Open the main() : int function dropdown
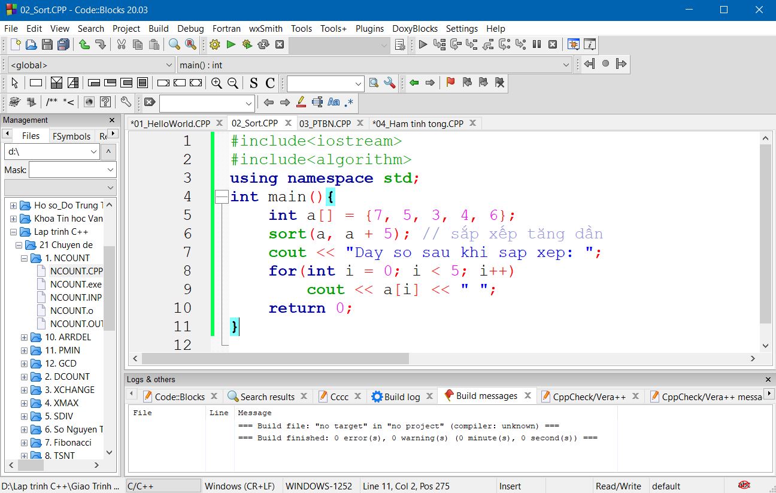Viewport: 776px width, 493px height. point(375,65)
